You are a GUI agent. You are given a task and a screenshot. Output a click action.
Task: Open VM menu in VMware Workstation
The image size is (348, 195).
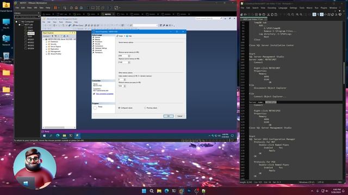[35, 8]
